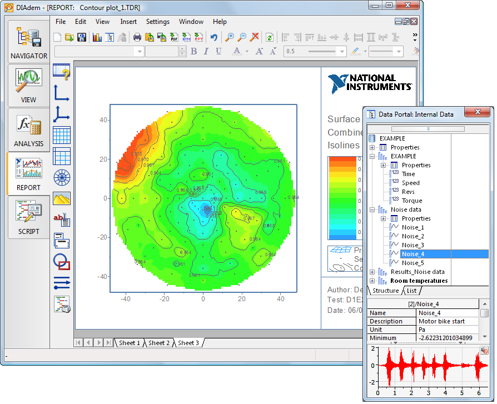
Task: Toggle bold text formatting
Action: [x=194, y=51]
